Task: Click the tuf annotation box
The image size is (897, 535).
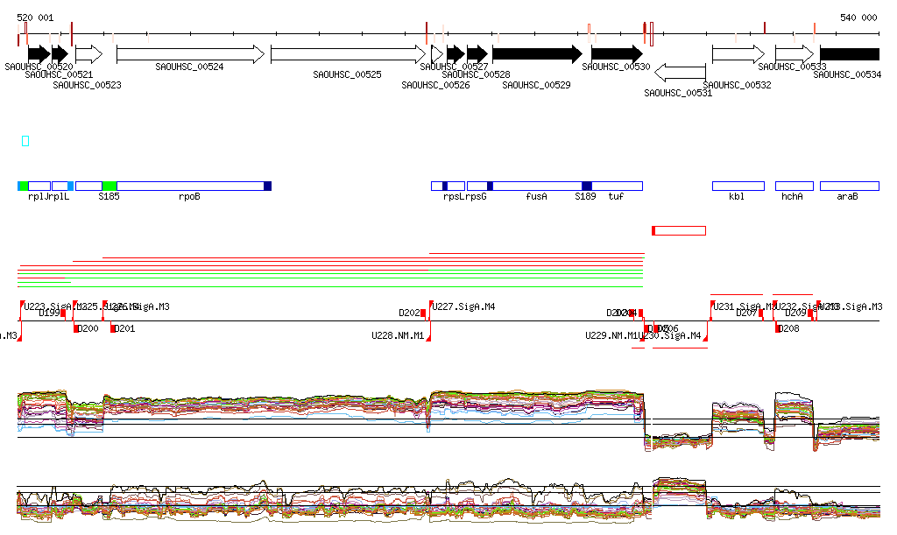Action: coord(617,186)
